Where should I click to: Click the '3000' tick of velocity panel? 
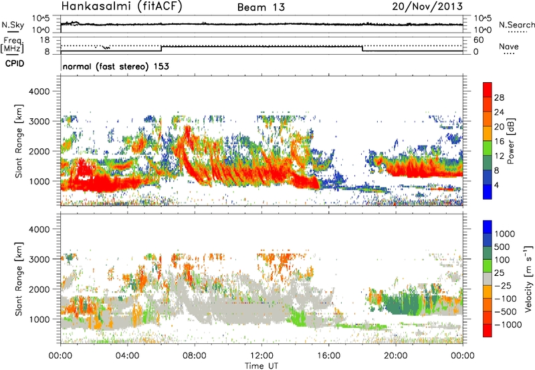[39, 259]
